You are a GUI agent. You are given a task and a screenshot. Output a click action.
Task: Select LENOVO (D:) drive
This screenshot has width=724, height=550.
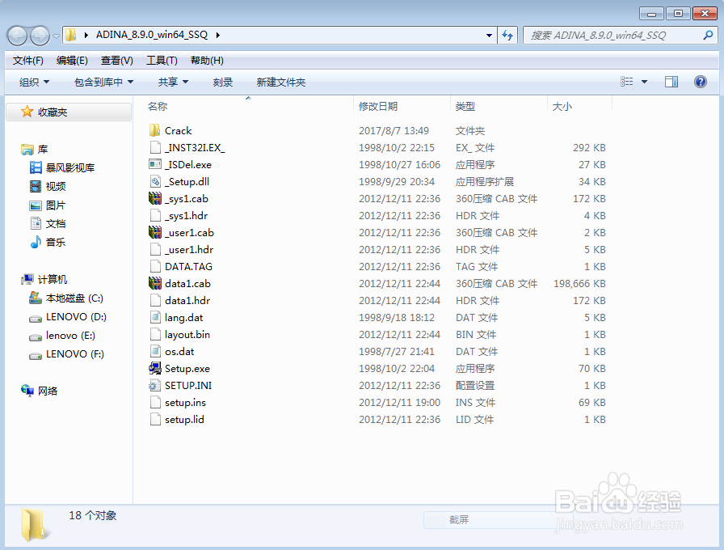point(76,316)
